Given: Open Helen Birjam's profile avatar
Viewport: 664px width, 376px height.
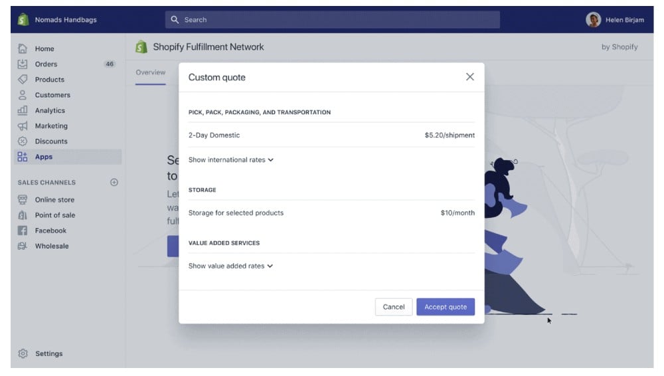Looking at the screenshot, I should 593,19.
